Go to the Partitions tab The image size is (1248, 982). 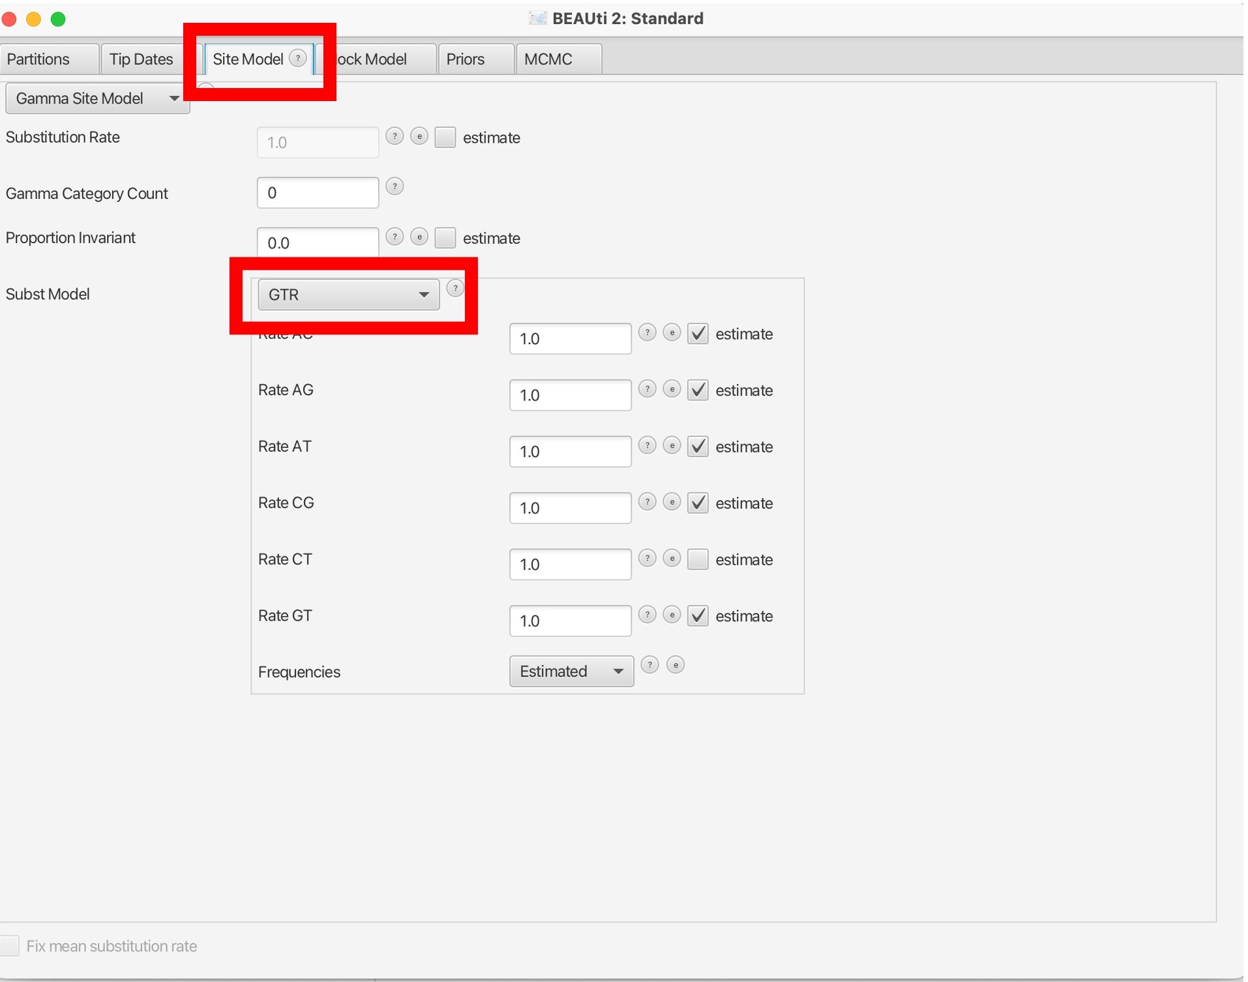38,59
